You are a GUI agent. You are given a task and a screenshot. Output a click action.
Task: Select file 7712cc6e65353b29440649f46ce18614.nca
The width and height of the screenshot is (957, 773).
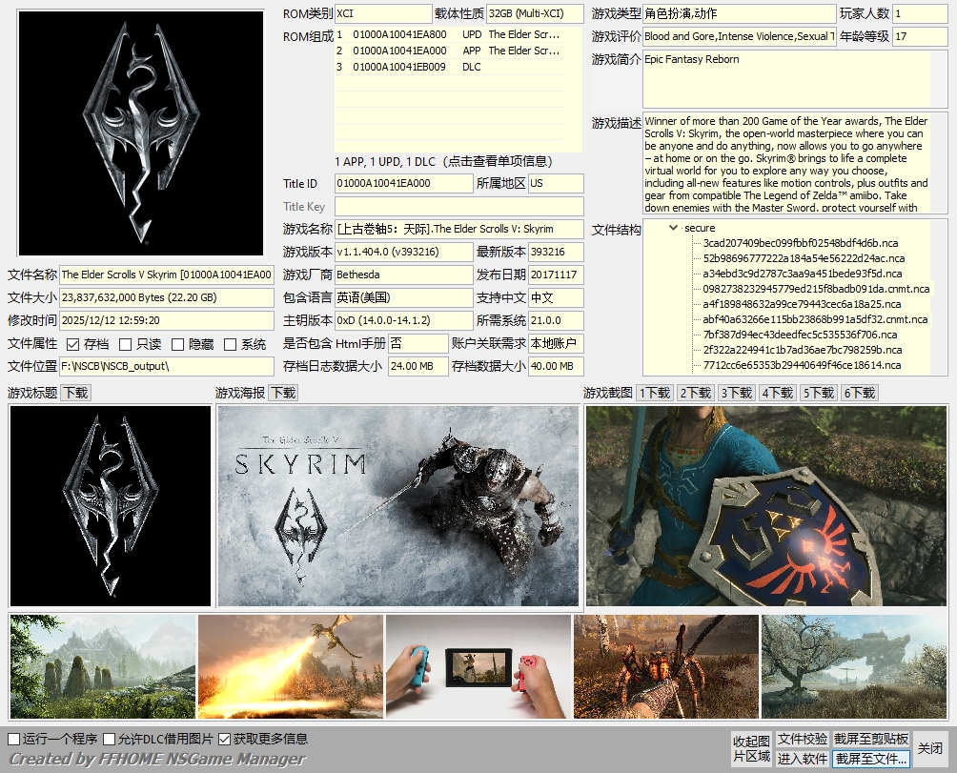pyautogui.click(x=802, y=365)
